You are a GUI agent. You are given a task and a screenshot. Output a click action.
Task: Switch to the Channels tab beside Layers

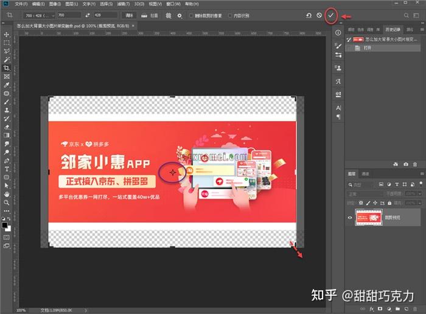point(365,174)
